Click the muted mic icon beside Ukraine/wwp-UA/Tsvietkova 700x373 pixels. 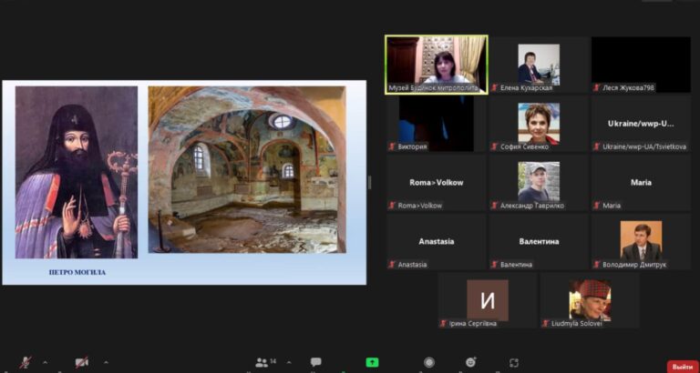coord(596,146)
